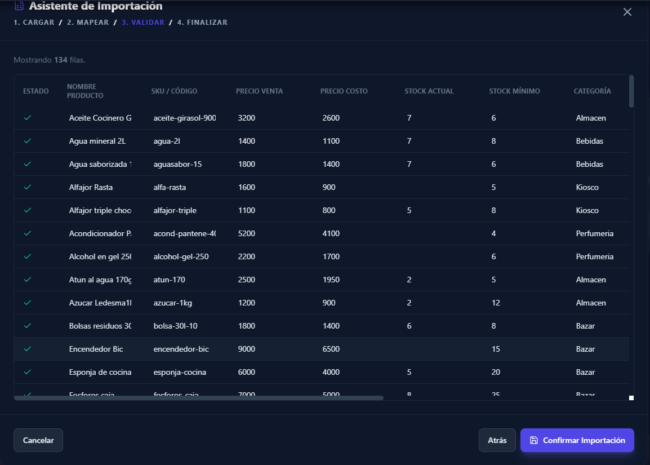The width and height of the screenshot is (650, 465).
Task: Click the Precio Venta column header
Action: click(259, 91)
